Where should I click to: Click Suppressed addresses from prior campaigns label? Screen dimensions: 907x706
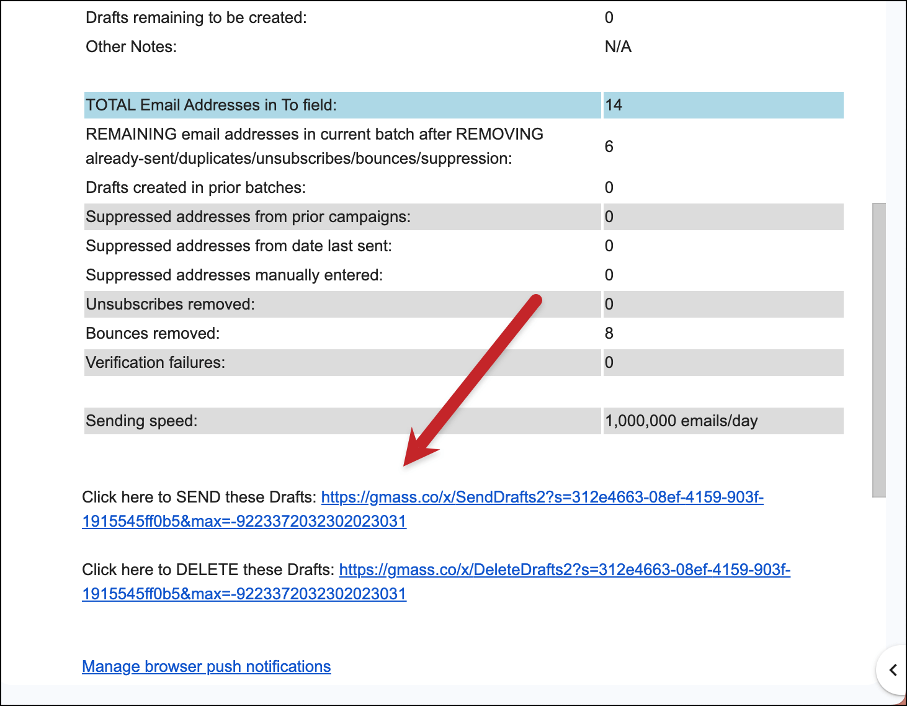pos(248,217)
